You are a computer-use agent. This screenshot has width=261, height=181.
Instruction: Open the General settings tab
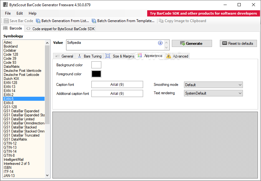click(x=64, y=56)
